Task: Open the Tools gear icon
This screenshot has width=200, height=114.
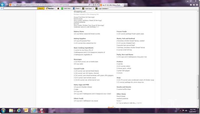Action: click(x=197, y=5)
